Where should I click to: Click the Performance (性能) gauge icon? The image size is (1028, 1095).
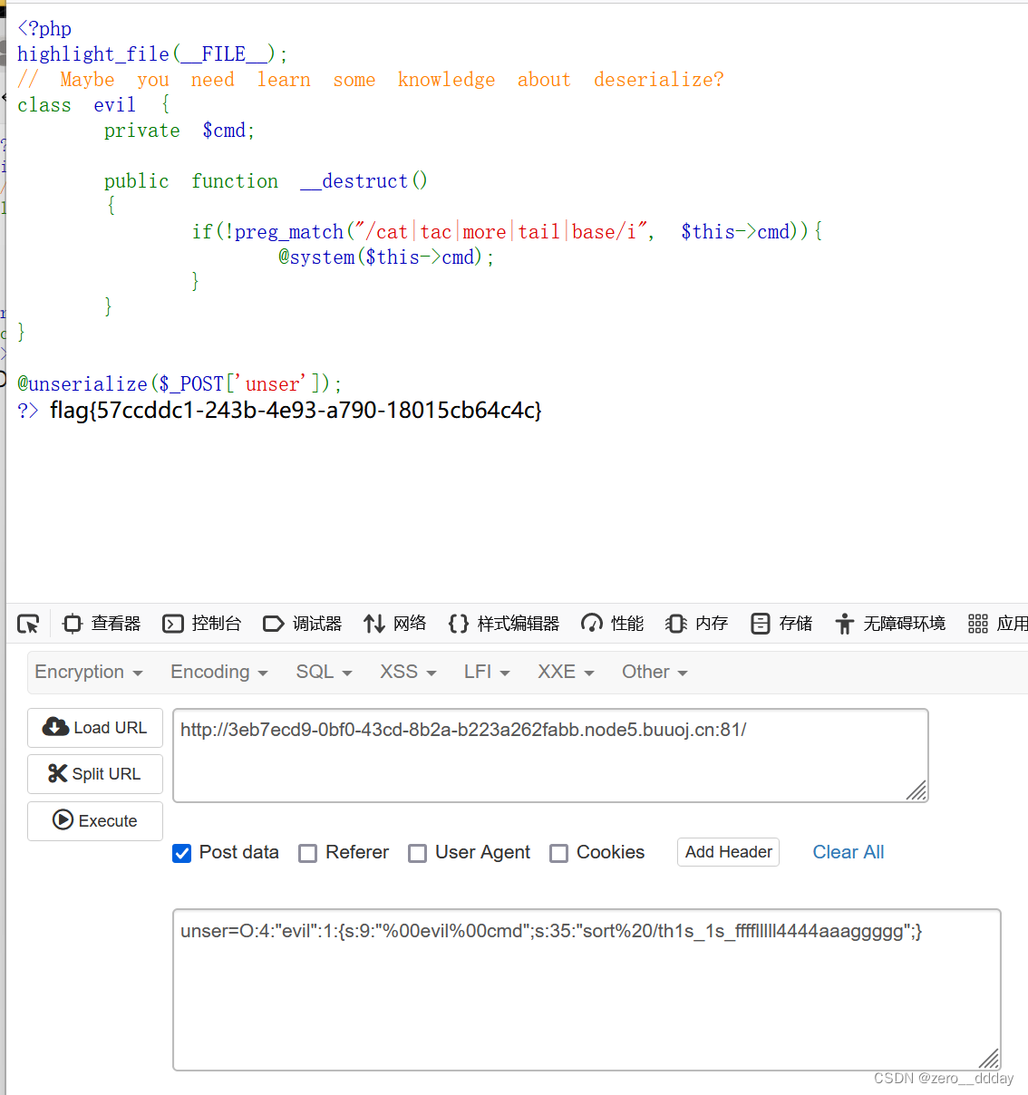click(592, 624)
